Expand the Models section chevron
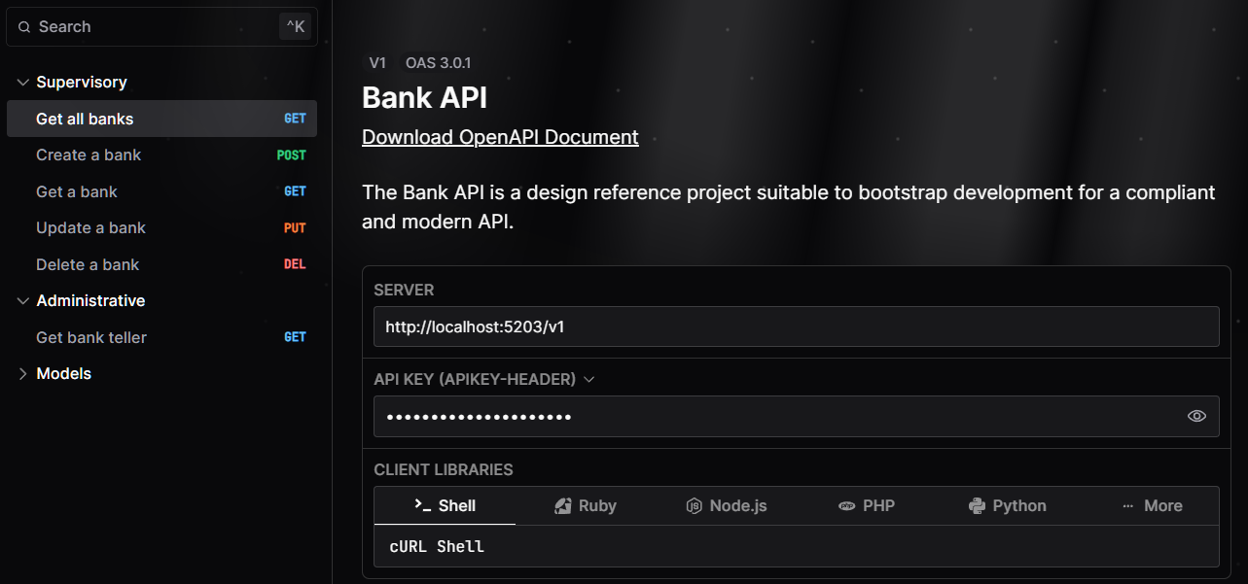This screenshot has width=1248, height=584. (23, 374)
